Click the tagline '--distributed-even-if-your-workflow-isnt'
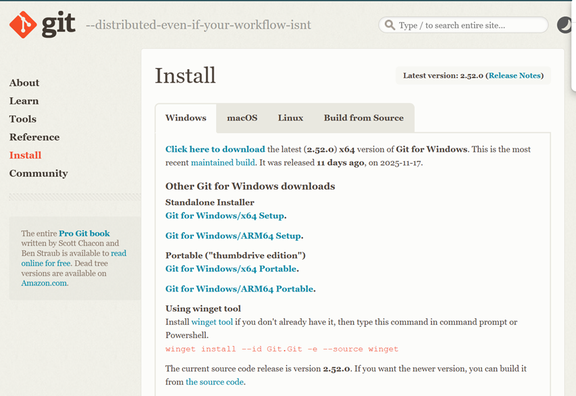Viewport: 576px width, 396px height. coord(198,25)
